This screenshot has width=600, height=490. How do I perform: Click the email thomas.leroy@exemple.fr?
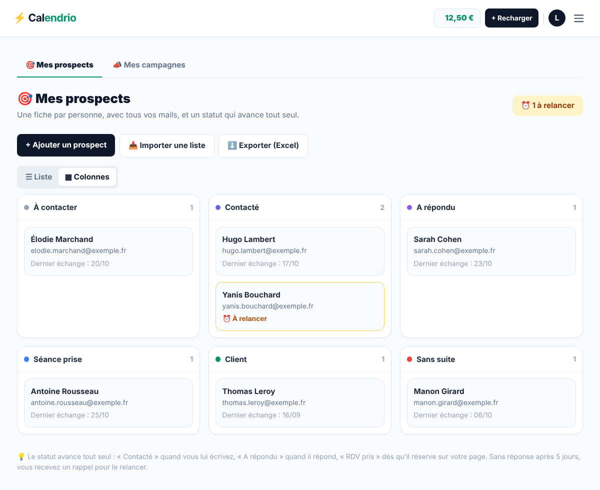click(x=264, y=402)
